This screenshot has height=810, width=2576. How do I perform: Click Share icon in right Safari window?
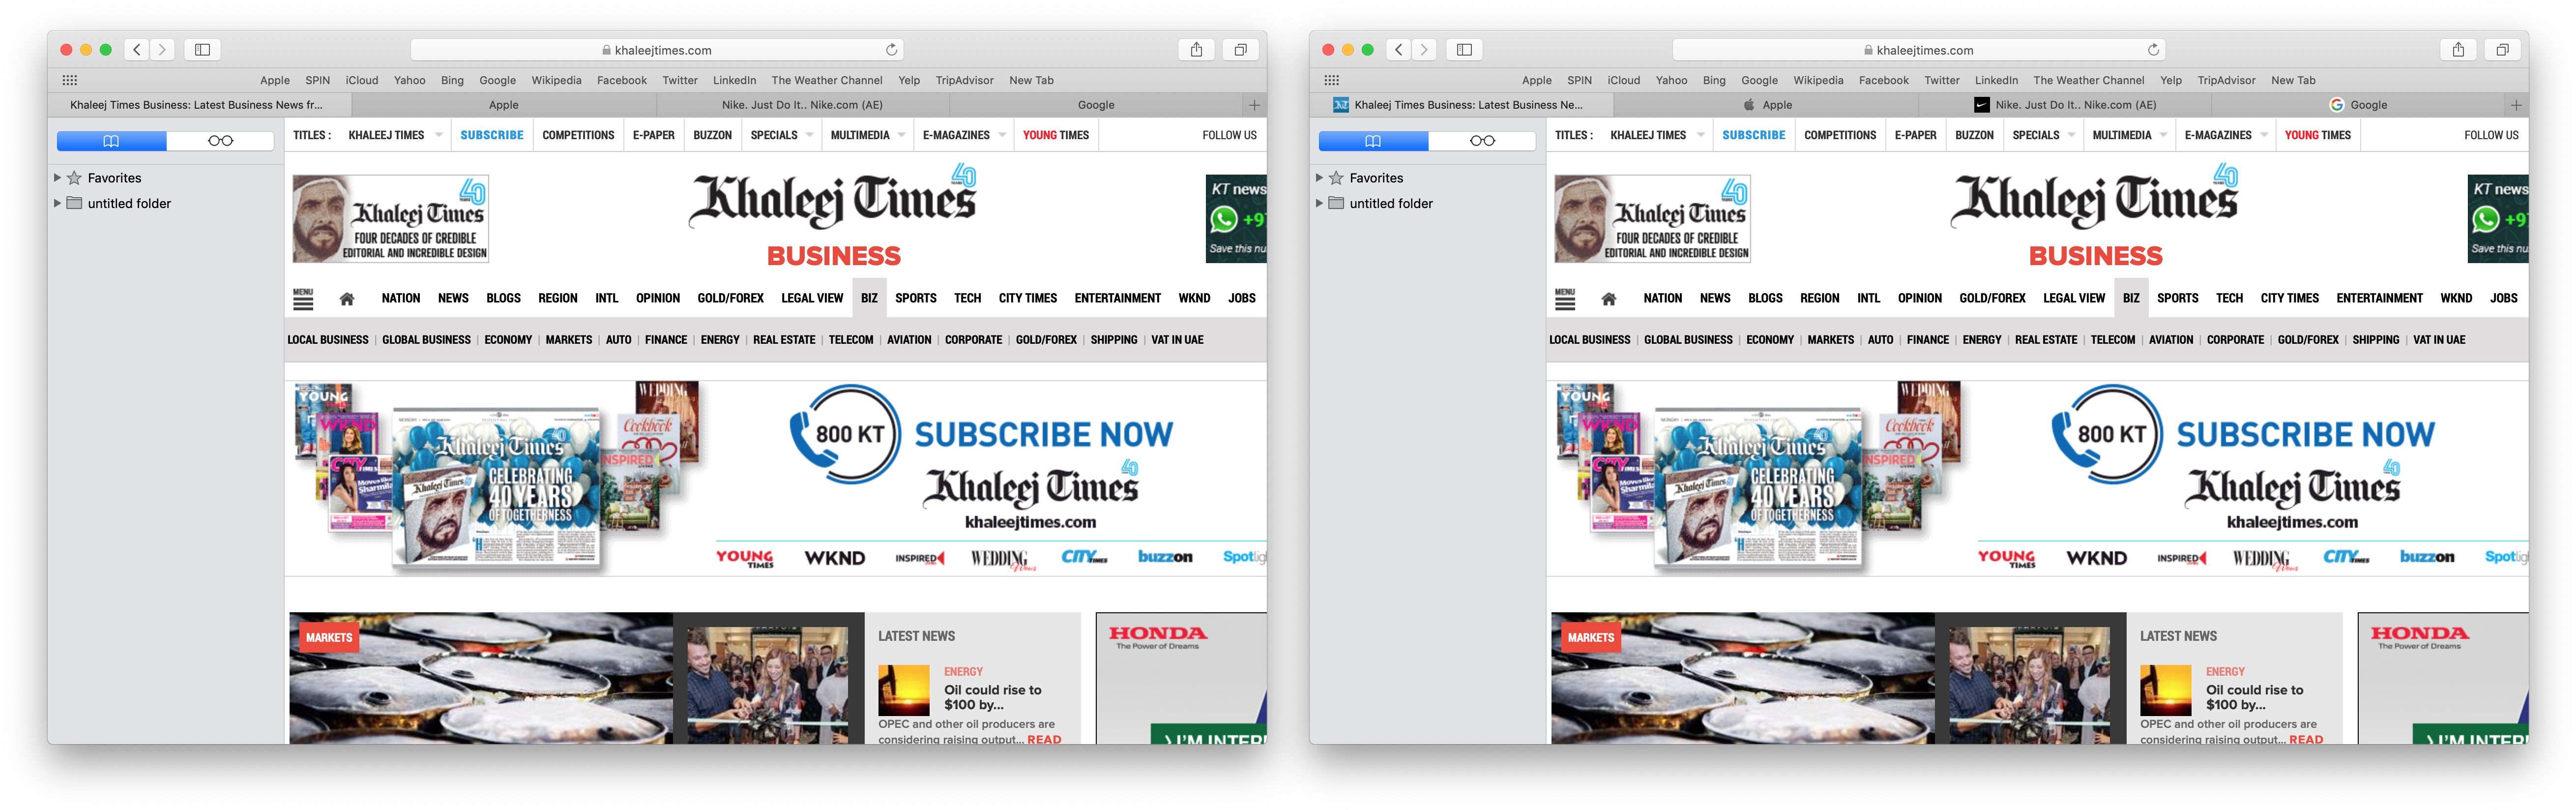coord(2458,49)
